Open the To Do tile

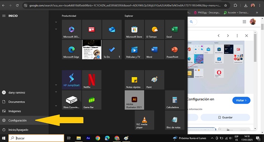coord(112,50)
